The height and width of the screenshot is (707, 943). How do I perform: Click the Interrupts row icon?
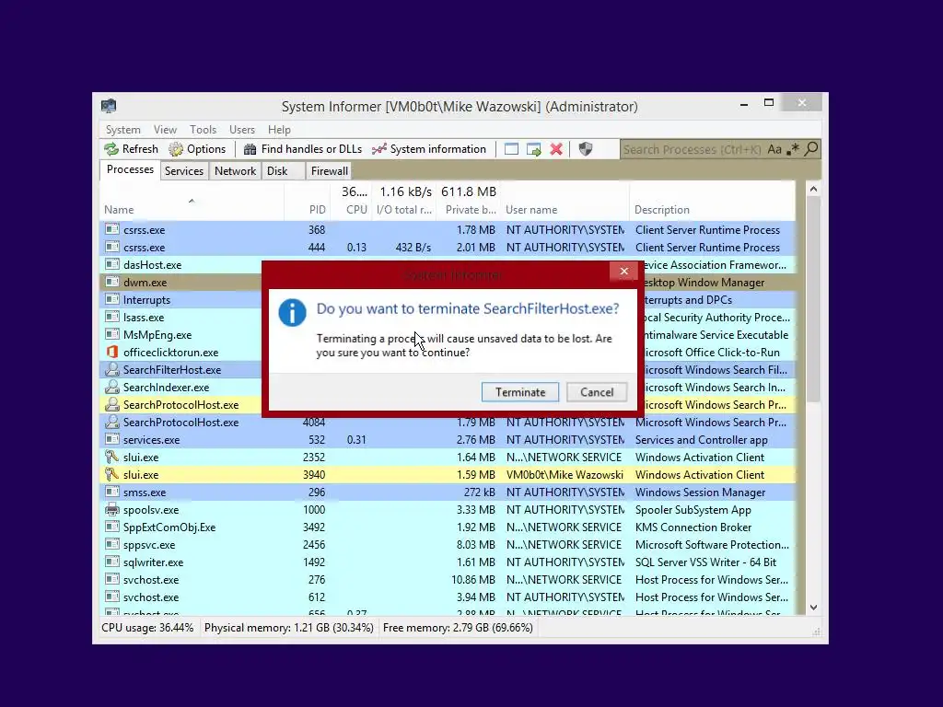[x=111, y=299]
